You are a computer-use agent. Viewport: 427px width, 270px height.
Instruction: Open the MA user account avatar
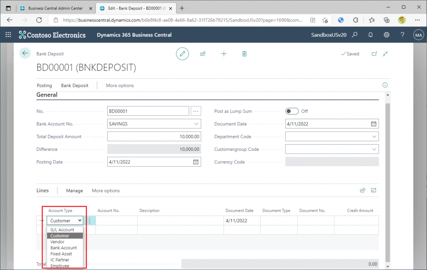coord(419,35)
